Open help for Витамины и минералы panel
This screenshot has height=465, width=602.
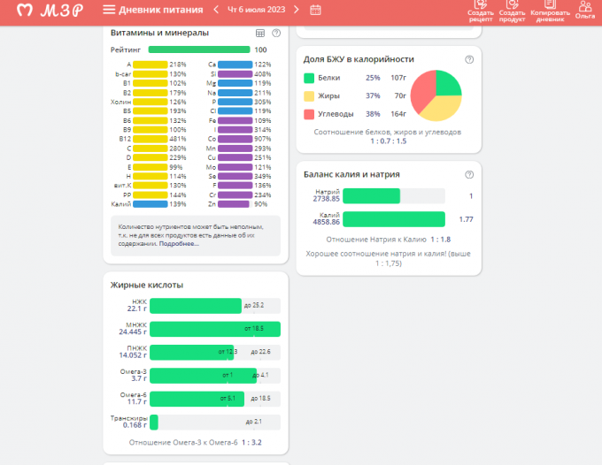click(x=276, y=33)
